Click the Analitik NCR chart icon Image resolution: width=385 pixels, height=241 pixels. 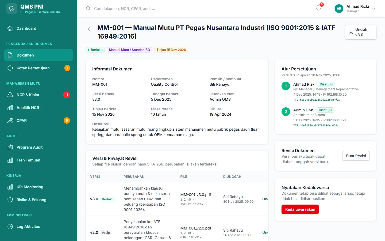click(x=10, y=108)
